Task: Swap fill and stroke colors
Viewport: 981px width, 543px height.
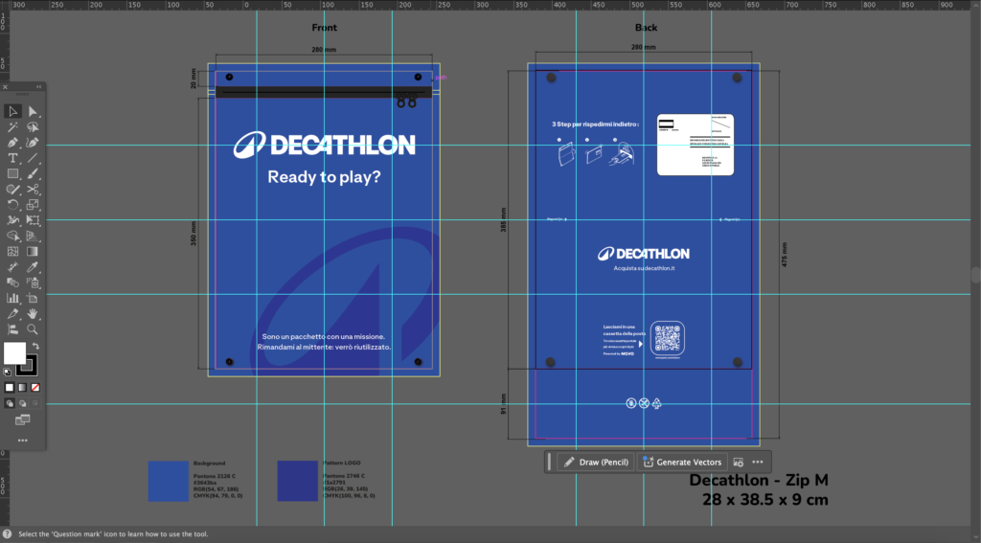Action: [35, 346]
